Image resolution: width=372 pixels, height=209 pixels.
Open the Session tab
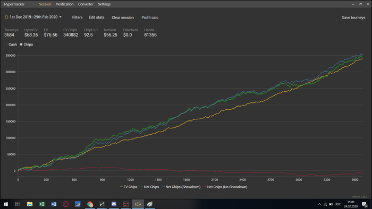pyautogui.click(x=45, y=4)
